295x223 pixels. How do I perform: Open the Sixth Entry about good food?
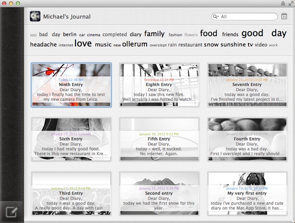pos(71,139)
